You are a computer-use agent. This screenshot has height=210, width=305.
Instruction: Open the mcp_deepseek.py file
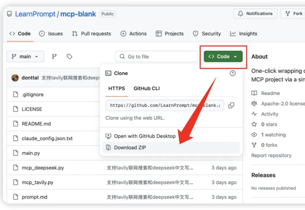(x=43, y=168)
